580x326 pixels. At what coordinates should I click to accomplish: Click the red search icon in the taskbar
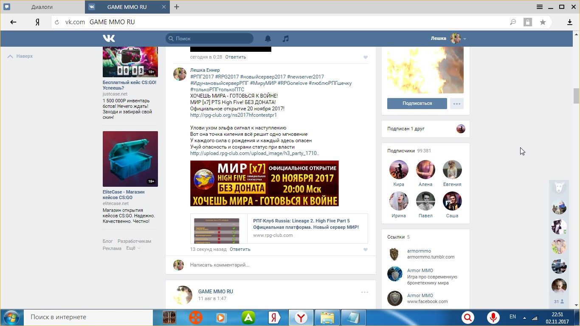(468, 318)
